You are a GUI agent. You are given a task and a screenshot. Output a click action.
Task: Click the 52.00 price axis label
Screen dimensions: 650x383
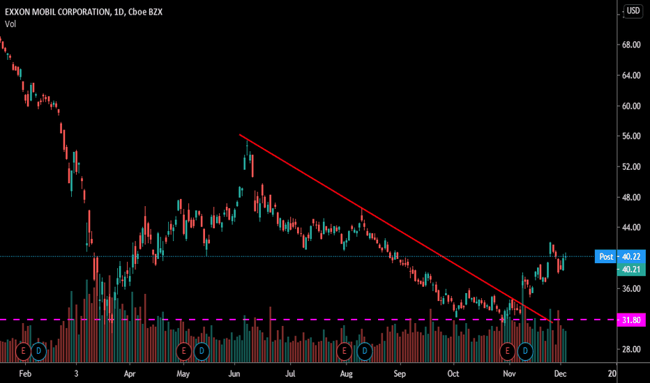tap(631, 167)
